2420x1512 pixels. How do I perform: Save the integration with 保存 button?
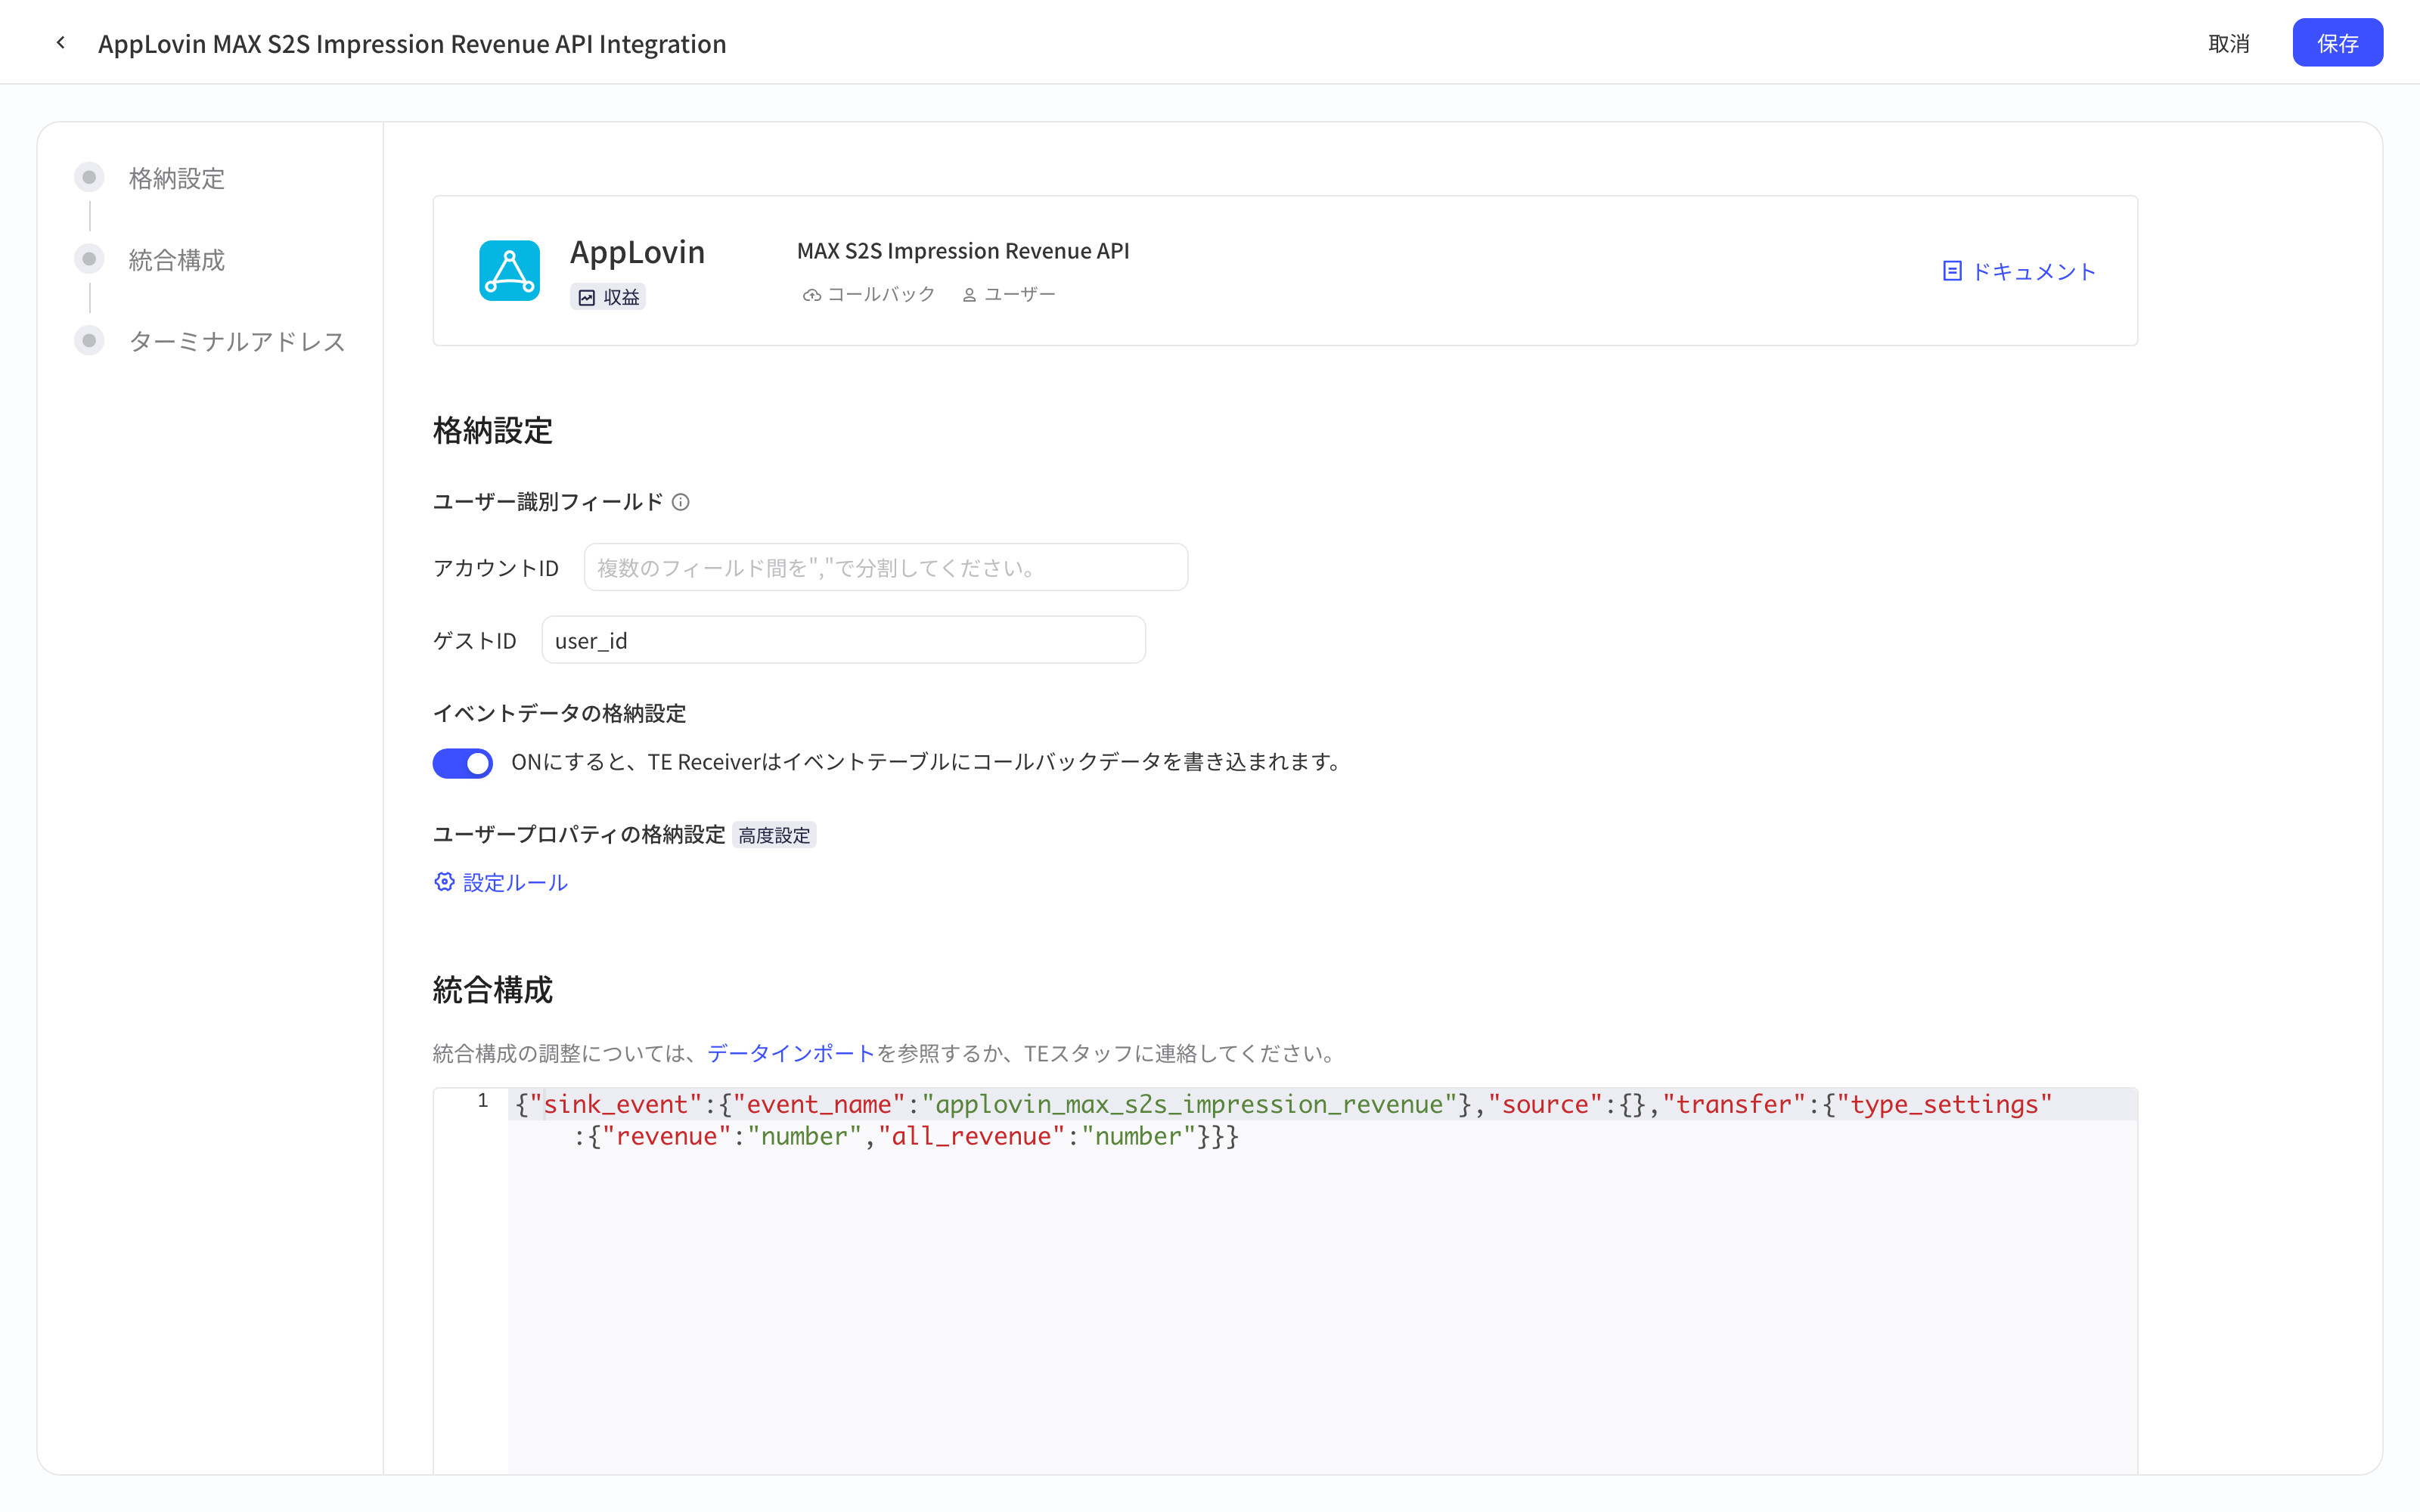2337,43
